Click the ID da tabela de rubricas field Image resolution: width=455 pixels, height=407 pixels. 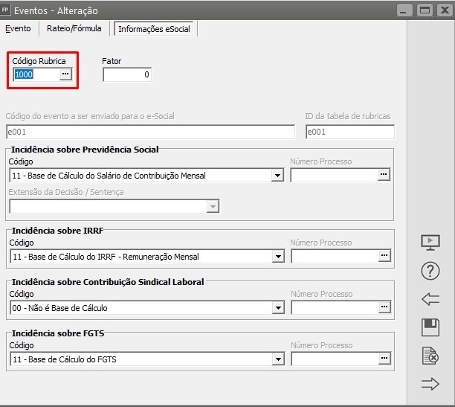pos(350,132)
